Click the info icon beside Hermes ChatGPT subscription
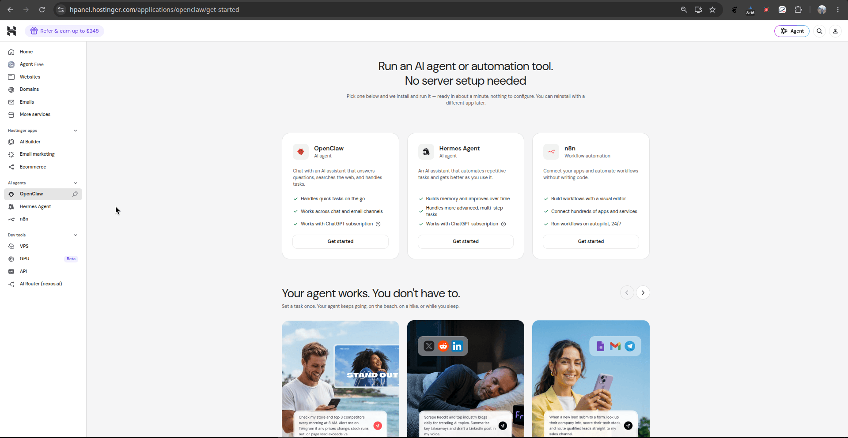Image resolution: width=848 pixels, height=438 pixels. click(x=503, y=224)
